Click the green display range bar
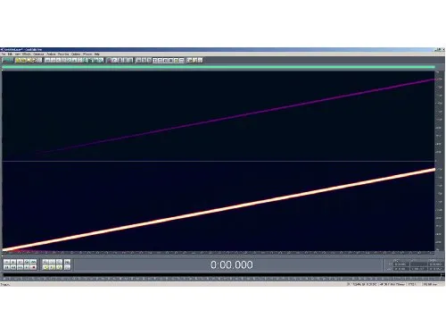Screen dimensions: 446x335 click(x=219, y=67)
